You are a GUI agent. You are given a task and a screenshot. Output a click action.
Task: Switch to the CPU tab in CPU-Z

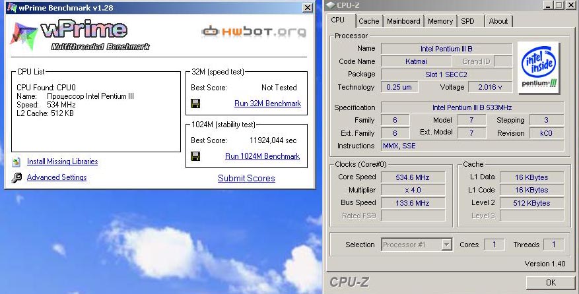click(338, 20)
